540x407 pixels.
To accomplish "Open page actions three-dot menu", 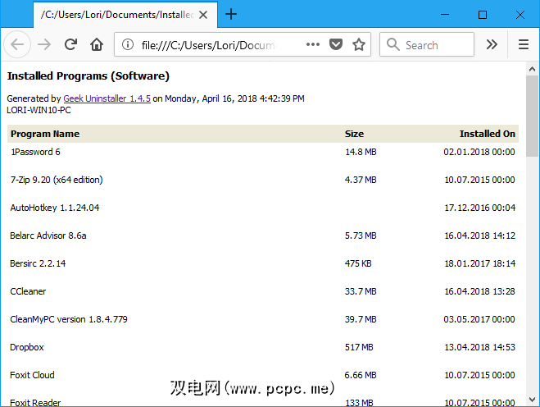I will tap(313, 44).
